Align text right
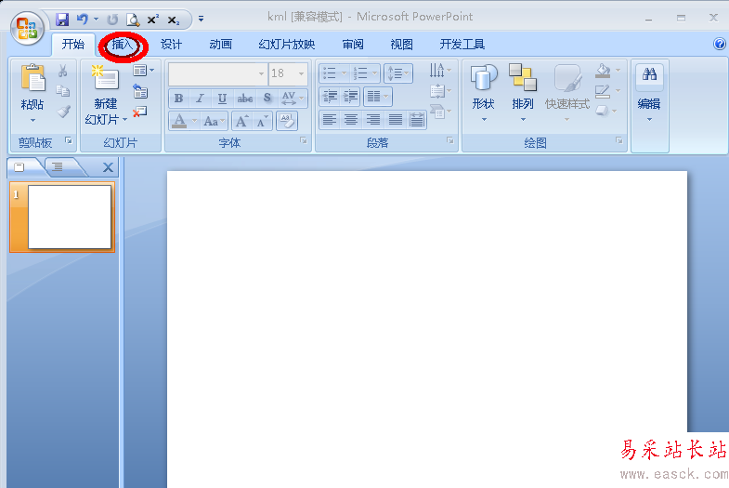Viewport: 729px width, 488px height. pyautogui.click(x=373, y=120)
